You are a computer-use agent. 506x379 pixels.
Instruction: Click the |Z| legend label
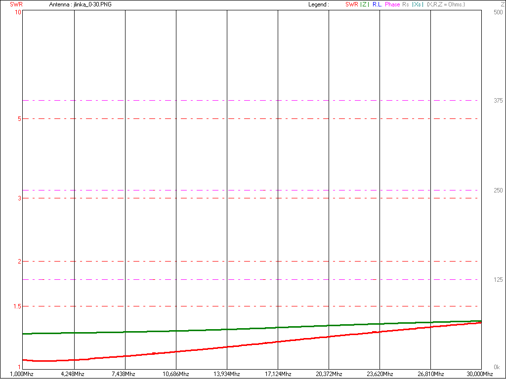pos(365,4)
